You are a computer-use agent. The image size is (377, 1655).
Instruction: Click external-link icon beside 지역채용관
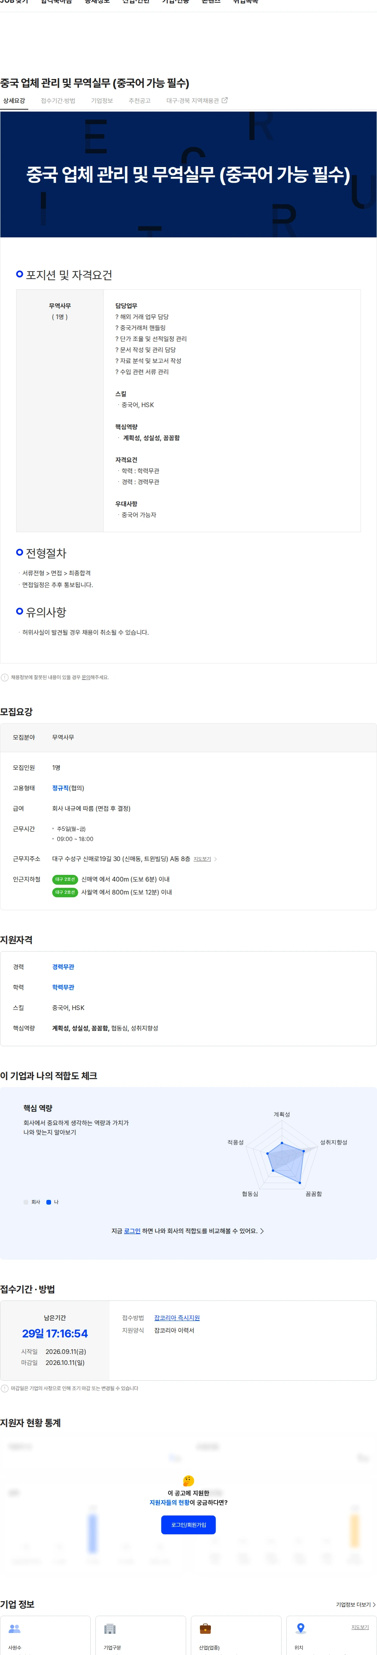coord(225,100)
